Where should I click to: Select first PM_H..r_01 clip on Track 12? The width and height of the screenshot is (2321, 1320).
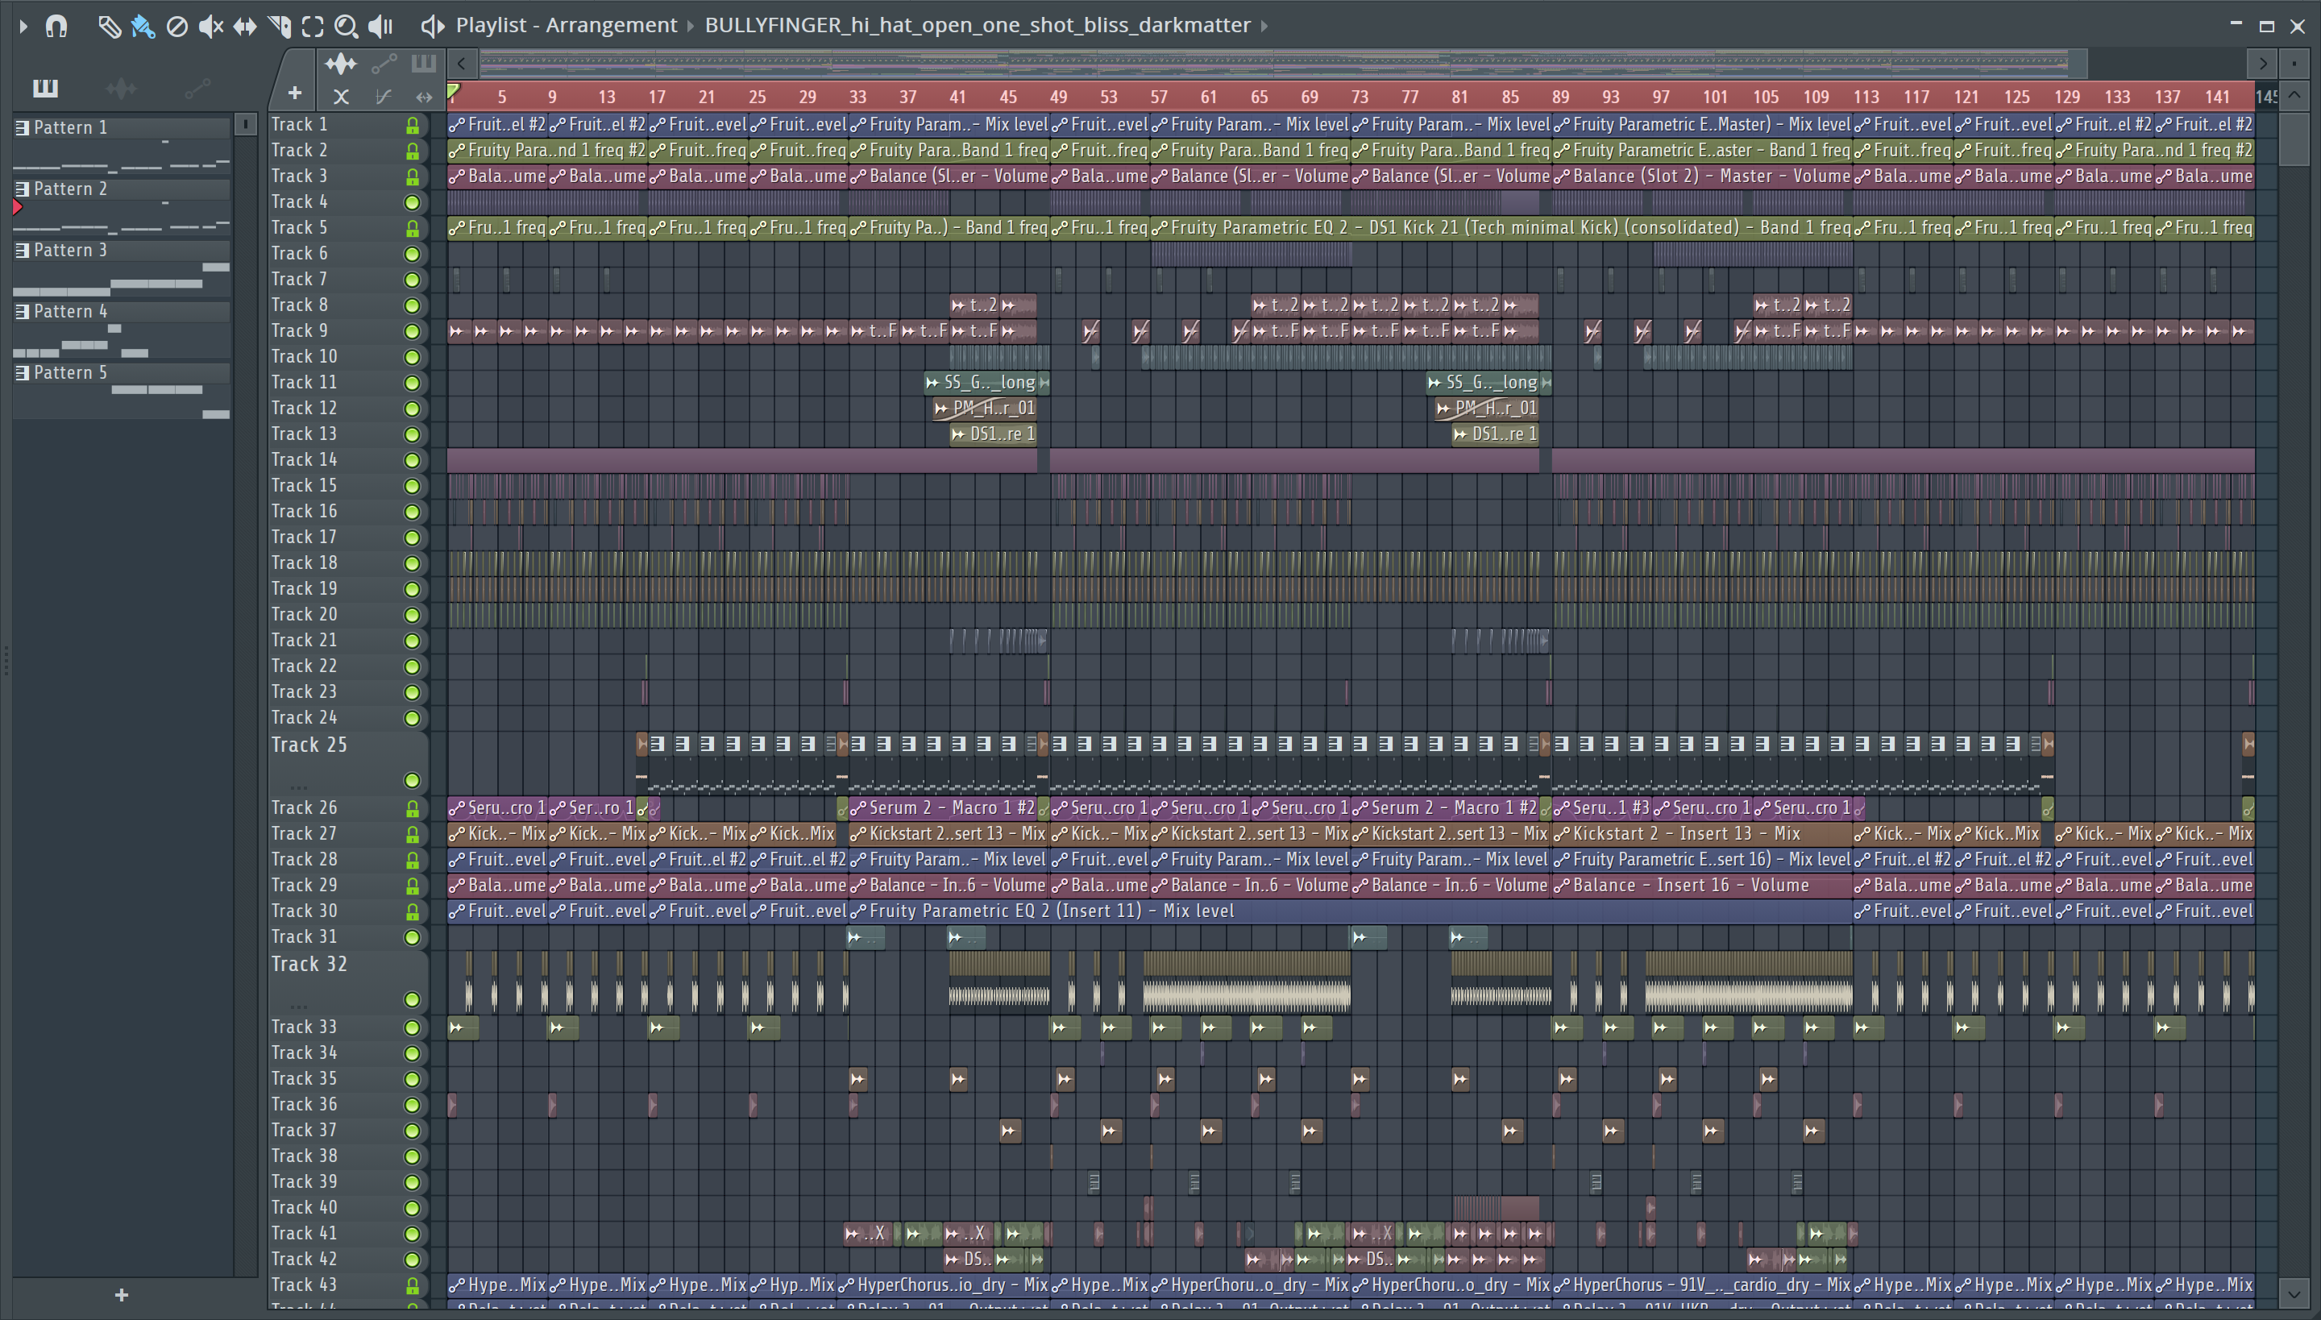click(985, 408)
